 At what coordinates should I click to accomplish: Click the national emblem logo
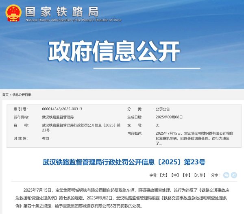click(x=13, y=13)
